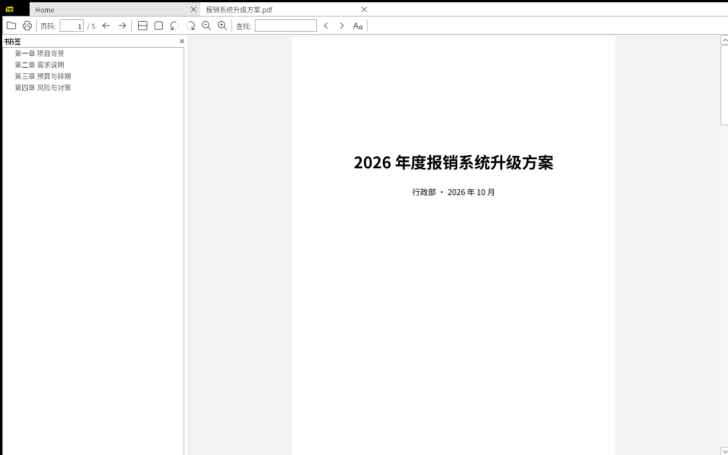Zoom out with the minus magnifier
This screenshot has height=455, width=728.
(x=206, y=26)
